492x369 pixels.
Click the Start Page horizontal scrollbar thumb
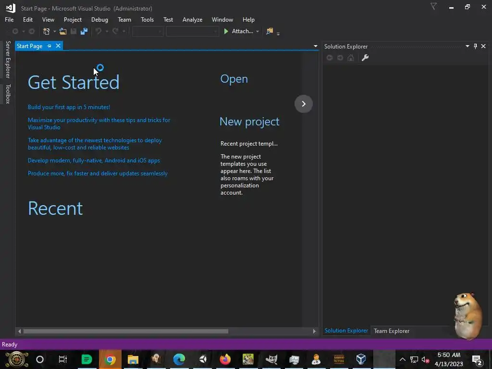tap(125, 331)
